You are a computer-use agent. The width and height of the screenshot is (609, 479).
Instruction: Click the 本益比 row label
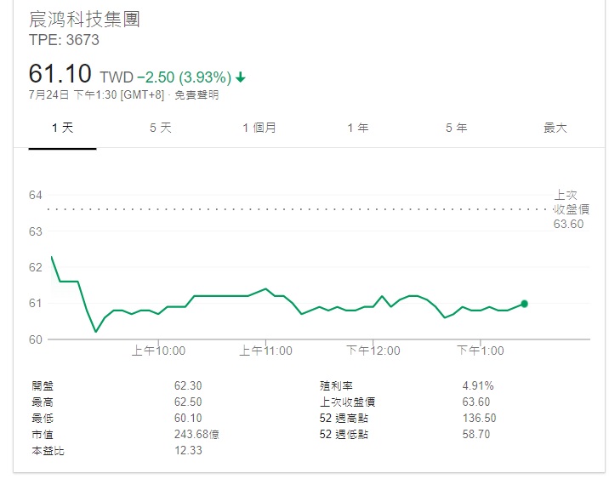point(48,451)
